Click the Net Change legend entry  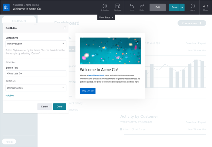[138, 129]
